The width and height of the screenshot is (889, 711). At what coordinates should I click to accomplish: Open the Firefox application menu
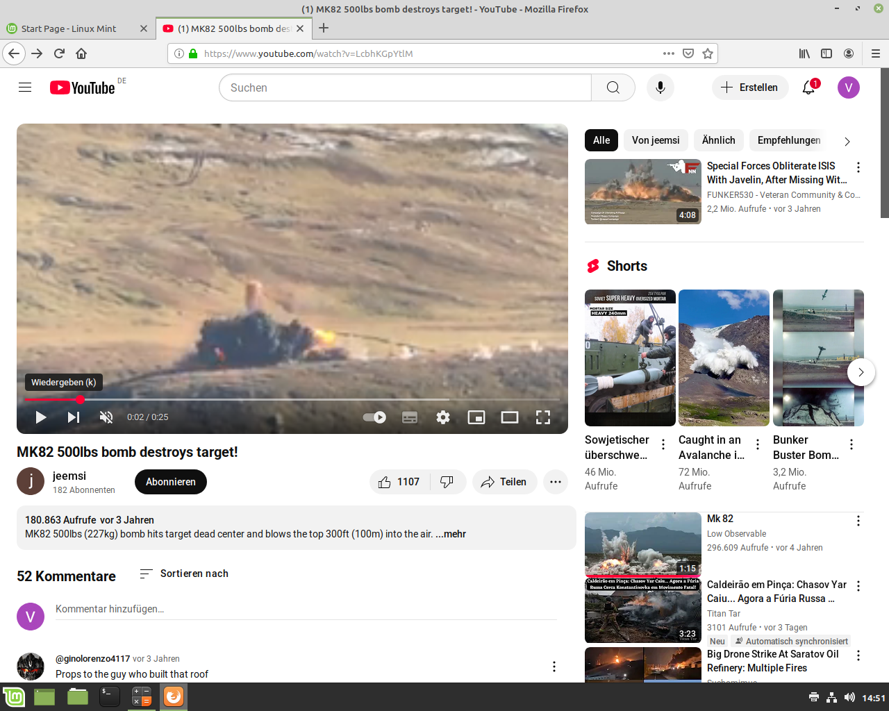pos(876,53)
